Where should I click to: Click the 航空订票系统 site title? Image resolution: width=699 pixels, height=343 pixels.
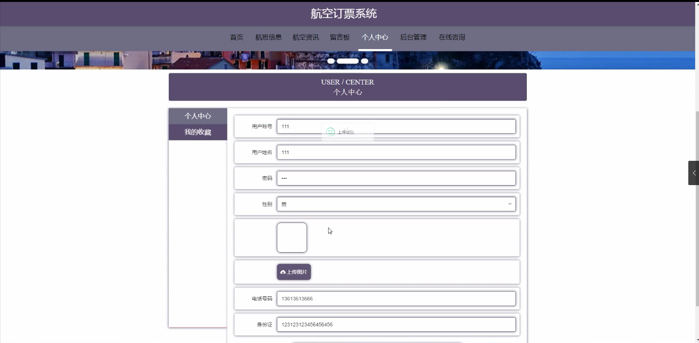pyautogui.click(x=344, y=14)
